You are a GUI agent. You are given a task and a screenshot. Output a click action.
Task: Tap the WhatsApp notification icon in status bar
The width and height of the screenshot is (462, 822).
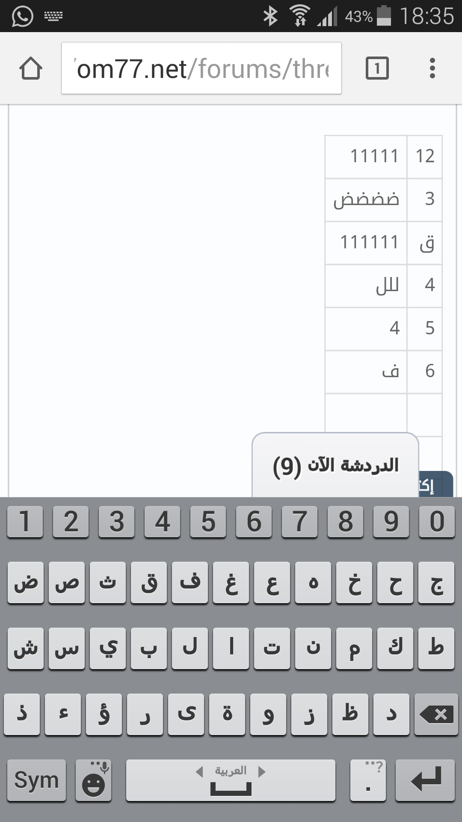[x=22, y=16]
